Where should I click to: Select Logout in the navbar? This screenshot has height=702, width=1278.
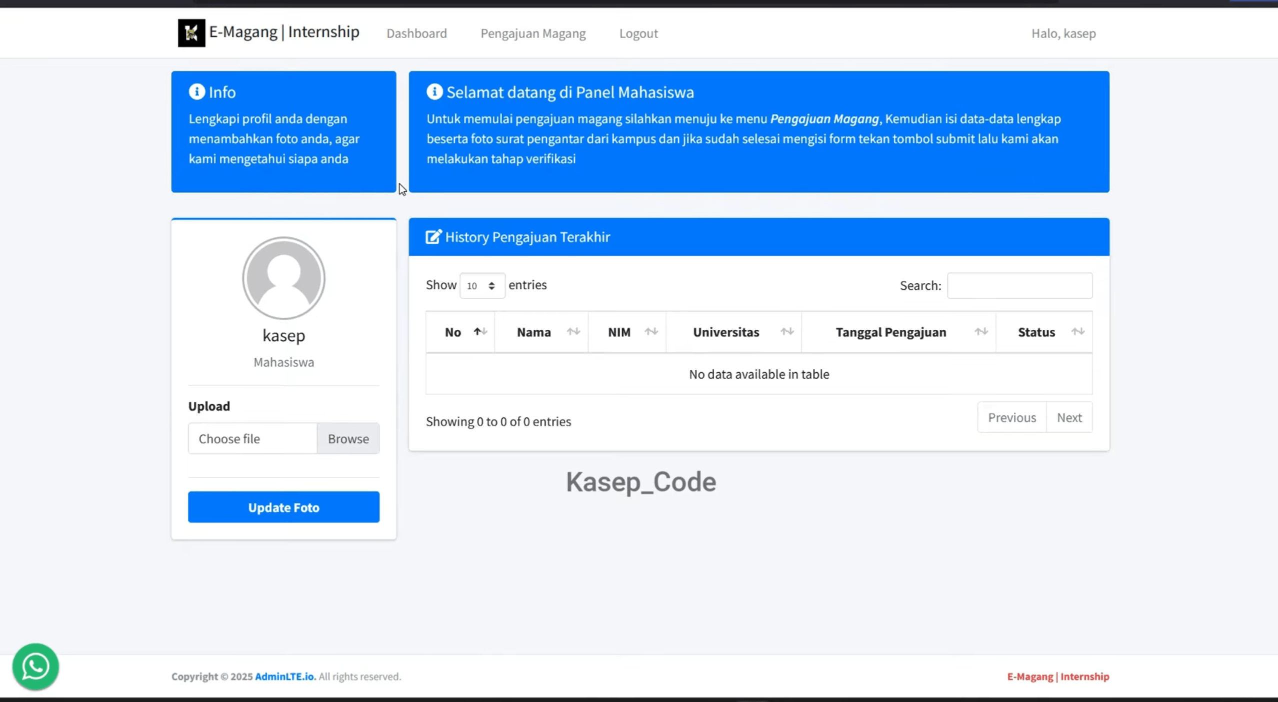[638, 33]
